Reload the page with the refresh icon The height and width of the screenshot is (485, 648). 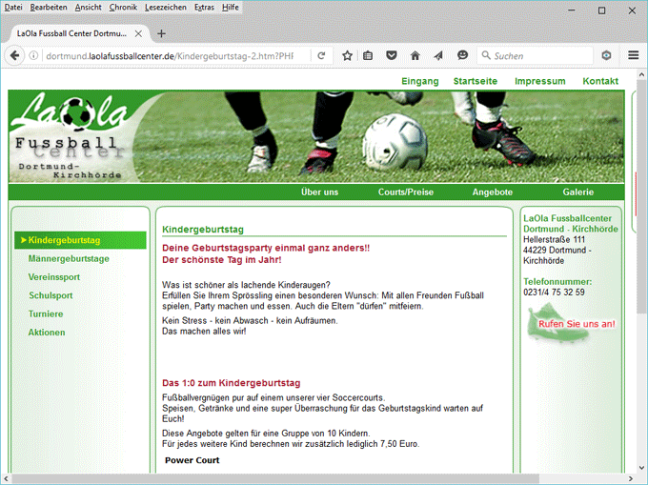(321, 55)
